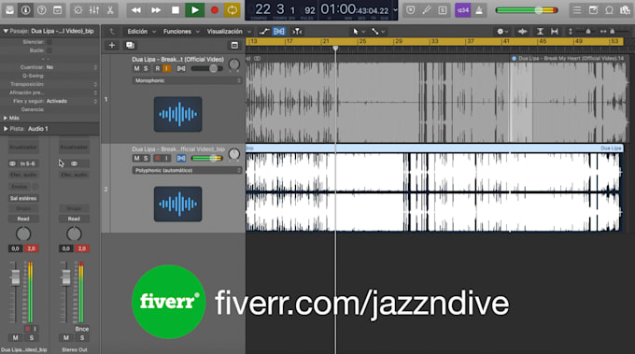Open the Note Pads icon
The image size is (635, 354).
click(x=593, y=10)
